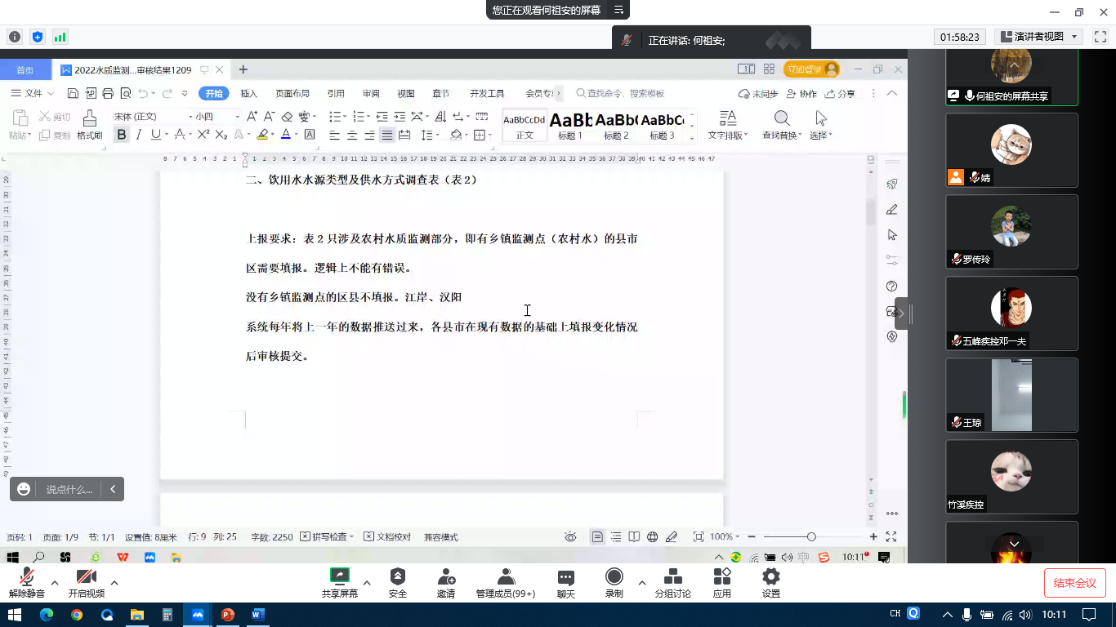Unmute microphone via 解除静音
This screenshot has height=627, width=1116.
click(x=26, y=583)
